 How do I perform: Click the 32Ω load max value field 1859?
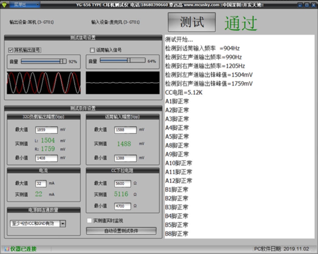[46, 130]
